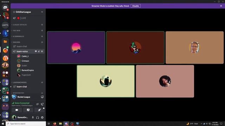This screenshot has height=126, width=225.
Task: Show hidden system tray icons chevron
Action: pyautogui.click(x=201, y=124)
